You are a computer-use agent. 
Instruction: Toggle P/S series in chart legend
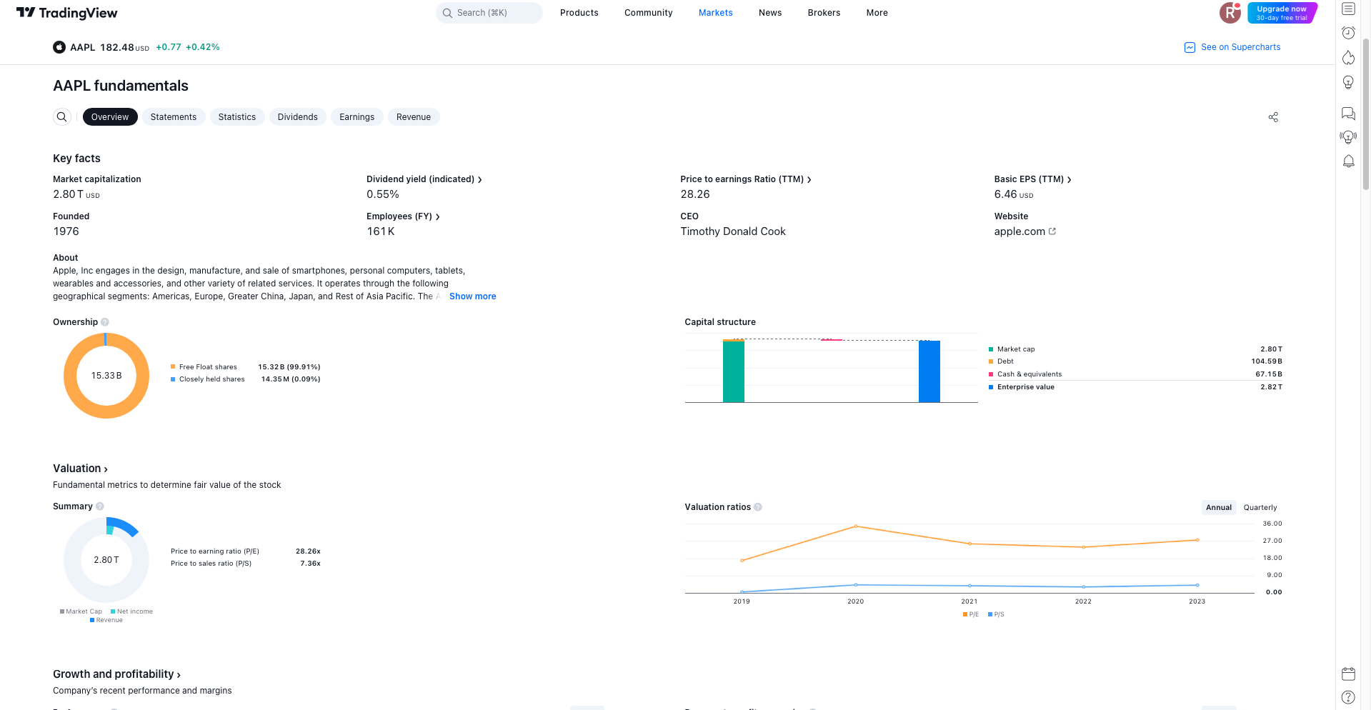click(996, 614)
